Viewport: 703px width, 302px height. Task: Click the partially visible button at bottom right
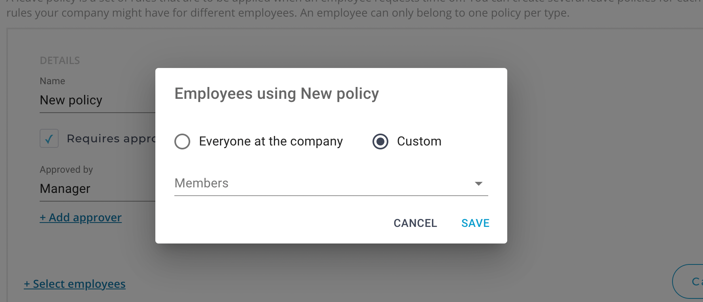click(x=690, y=281)
